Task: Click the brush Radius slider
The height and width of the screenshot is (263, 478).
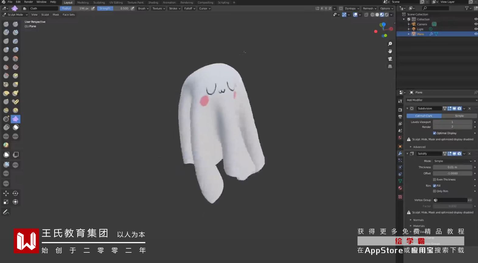Action: [75, 9]
